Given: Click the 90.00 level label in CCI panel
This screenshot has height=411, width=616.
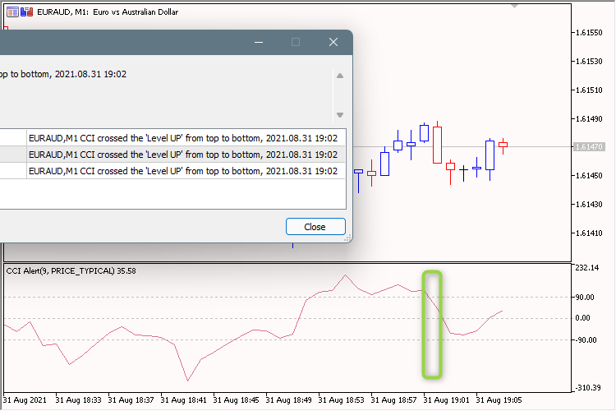Looking at the screenshot, I should 585,298.
